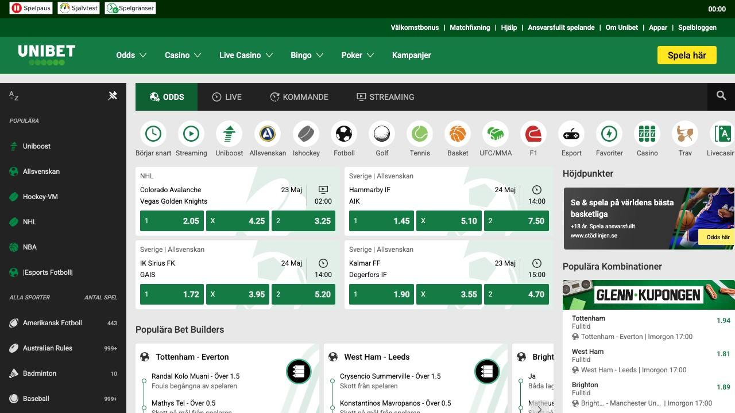Open Uniboost in the sidebar
Viewport: 735px width, 413px height.
click(x=63, y=146)
